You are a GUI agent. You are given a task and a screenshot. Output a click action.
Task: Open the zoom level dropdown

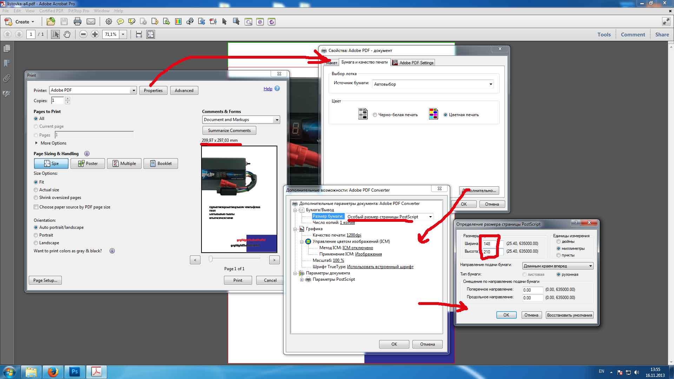123,34
